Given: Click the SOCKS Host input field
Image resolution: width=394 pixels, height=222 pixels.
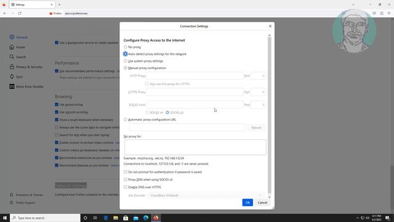Looking at the screenshot, I should pos(195,105).
